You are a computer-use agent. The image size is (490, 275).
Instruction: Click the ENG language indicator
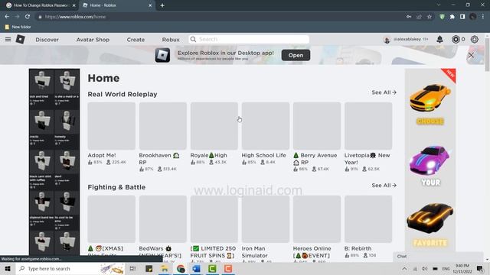pos(446,268)
